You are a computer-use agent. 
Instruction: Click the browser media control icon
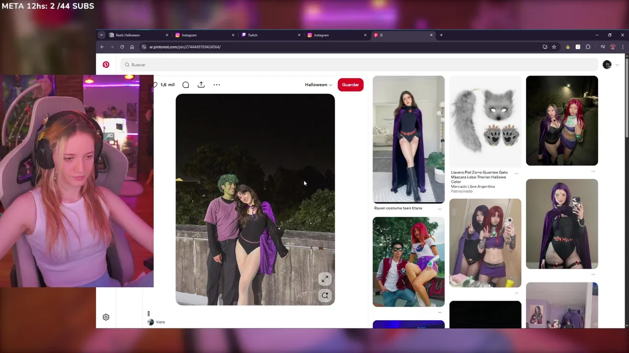click(x=602, y=47)
